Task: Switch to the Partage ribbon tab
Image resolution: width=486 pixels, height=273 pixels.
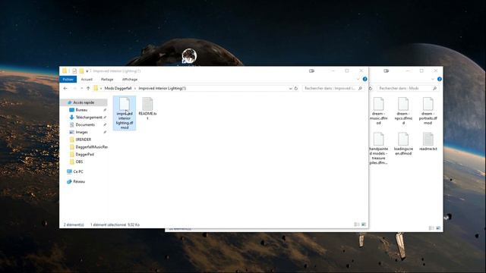Action: 107,80
